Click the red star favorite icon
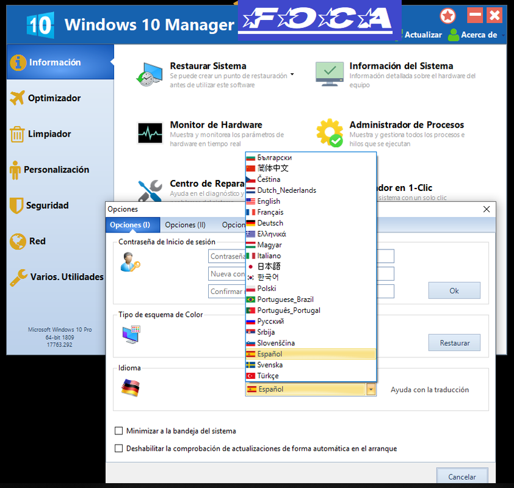This screenshot has width=514, height=488. [x=447, y=16]
